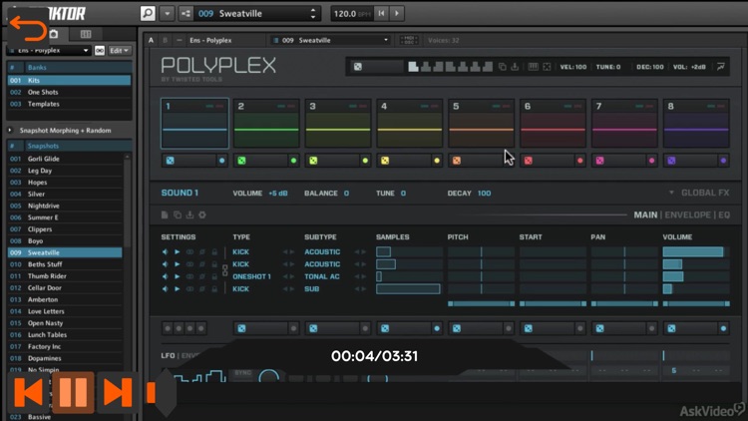
Task: Toggle lock on second KICK layer
Action: click(214, 264)
